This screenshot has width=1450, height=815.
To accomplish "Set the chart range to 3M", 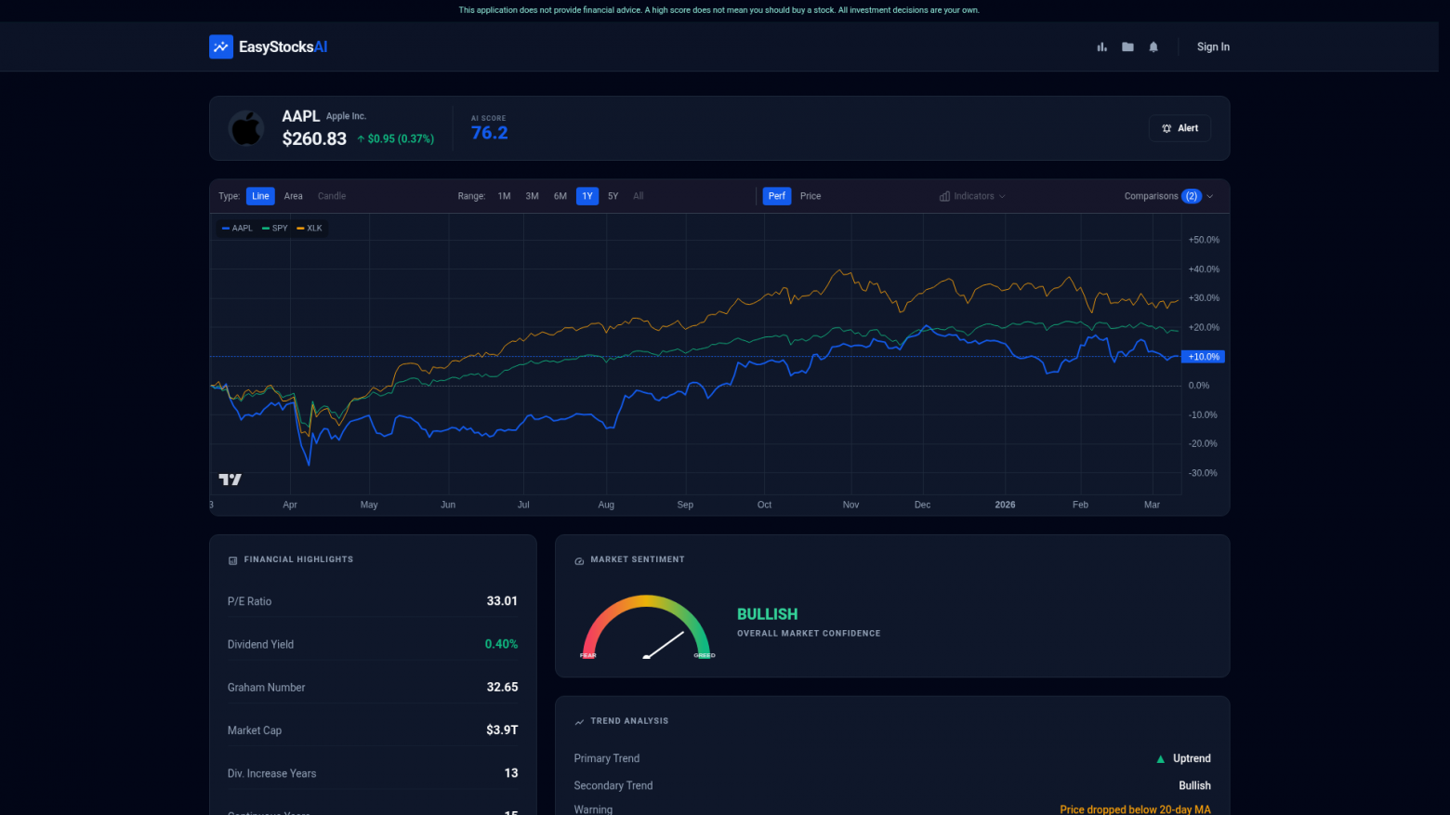I will click(x=532, y=196).
